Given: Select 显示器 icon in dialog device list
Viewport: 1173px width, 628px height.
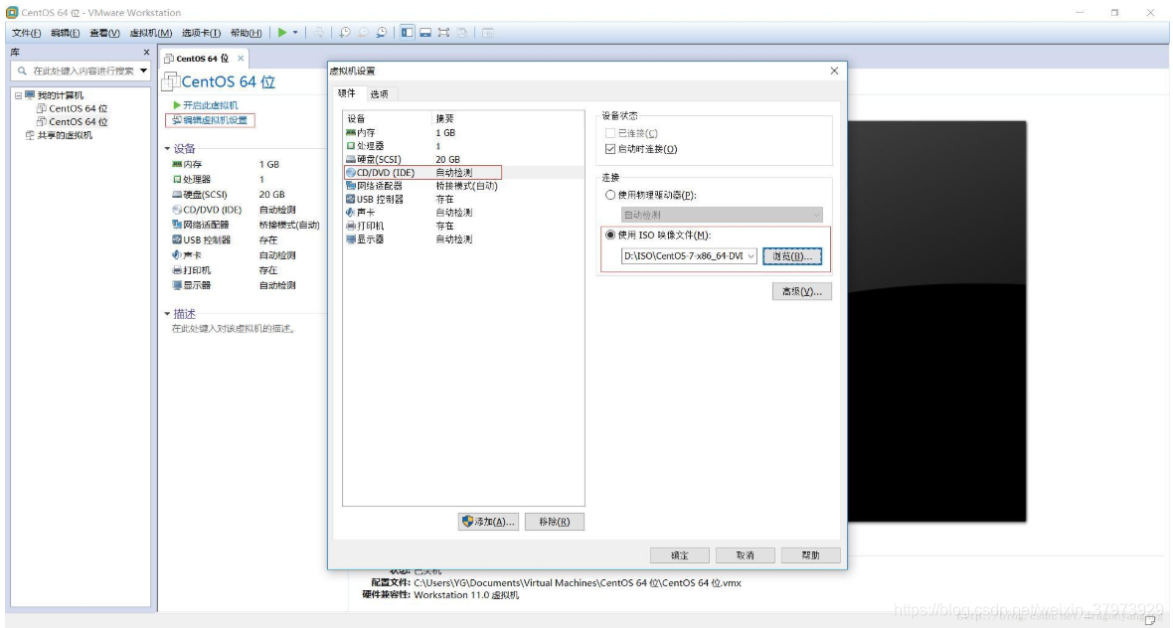Looking at the screenshot, I should click(x=350, y=239).
